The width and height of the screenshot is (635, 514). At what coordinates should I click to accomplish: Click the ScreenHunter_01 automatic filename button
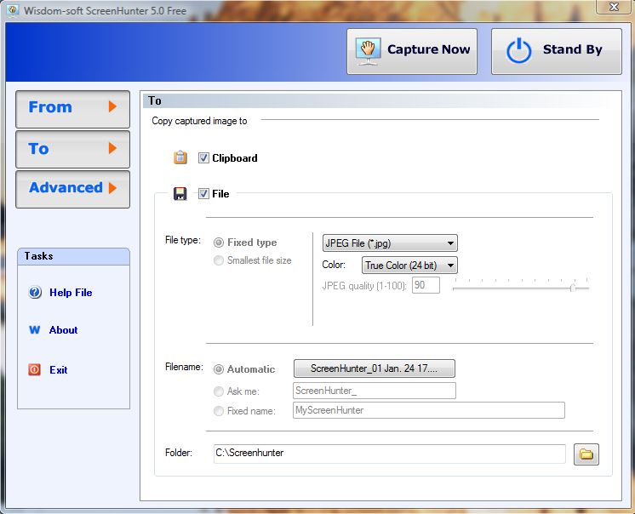click(x=375, y=368)
